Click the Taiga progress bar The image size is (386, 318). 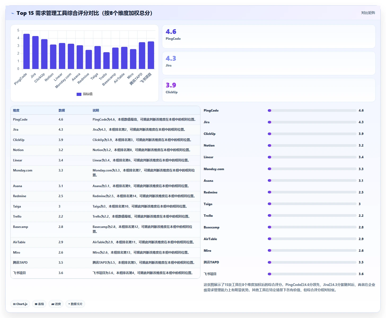click(x=312, y=204)
